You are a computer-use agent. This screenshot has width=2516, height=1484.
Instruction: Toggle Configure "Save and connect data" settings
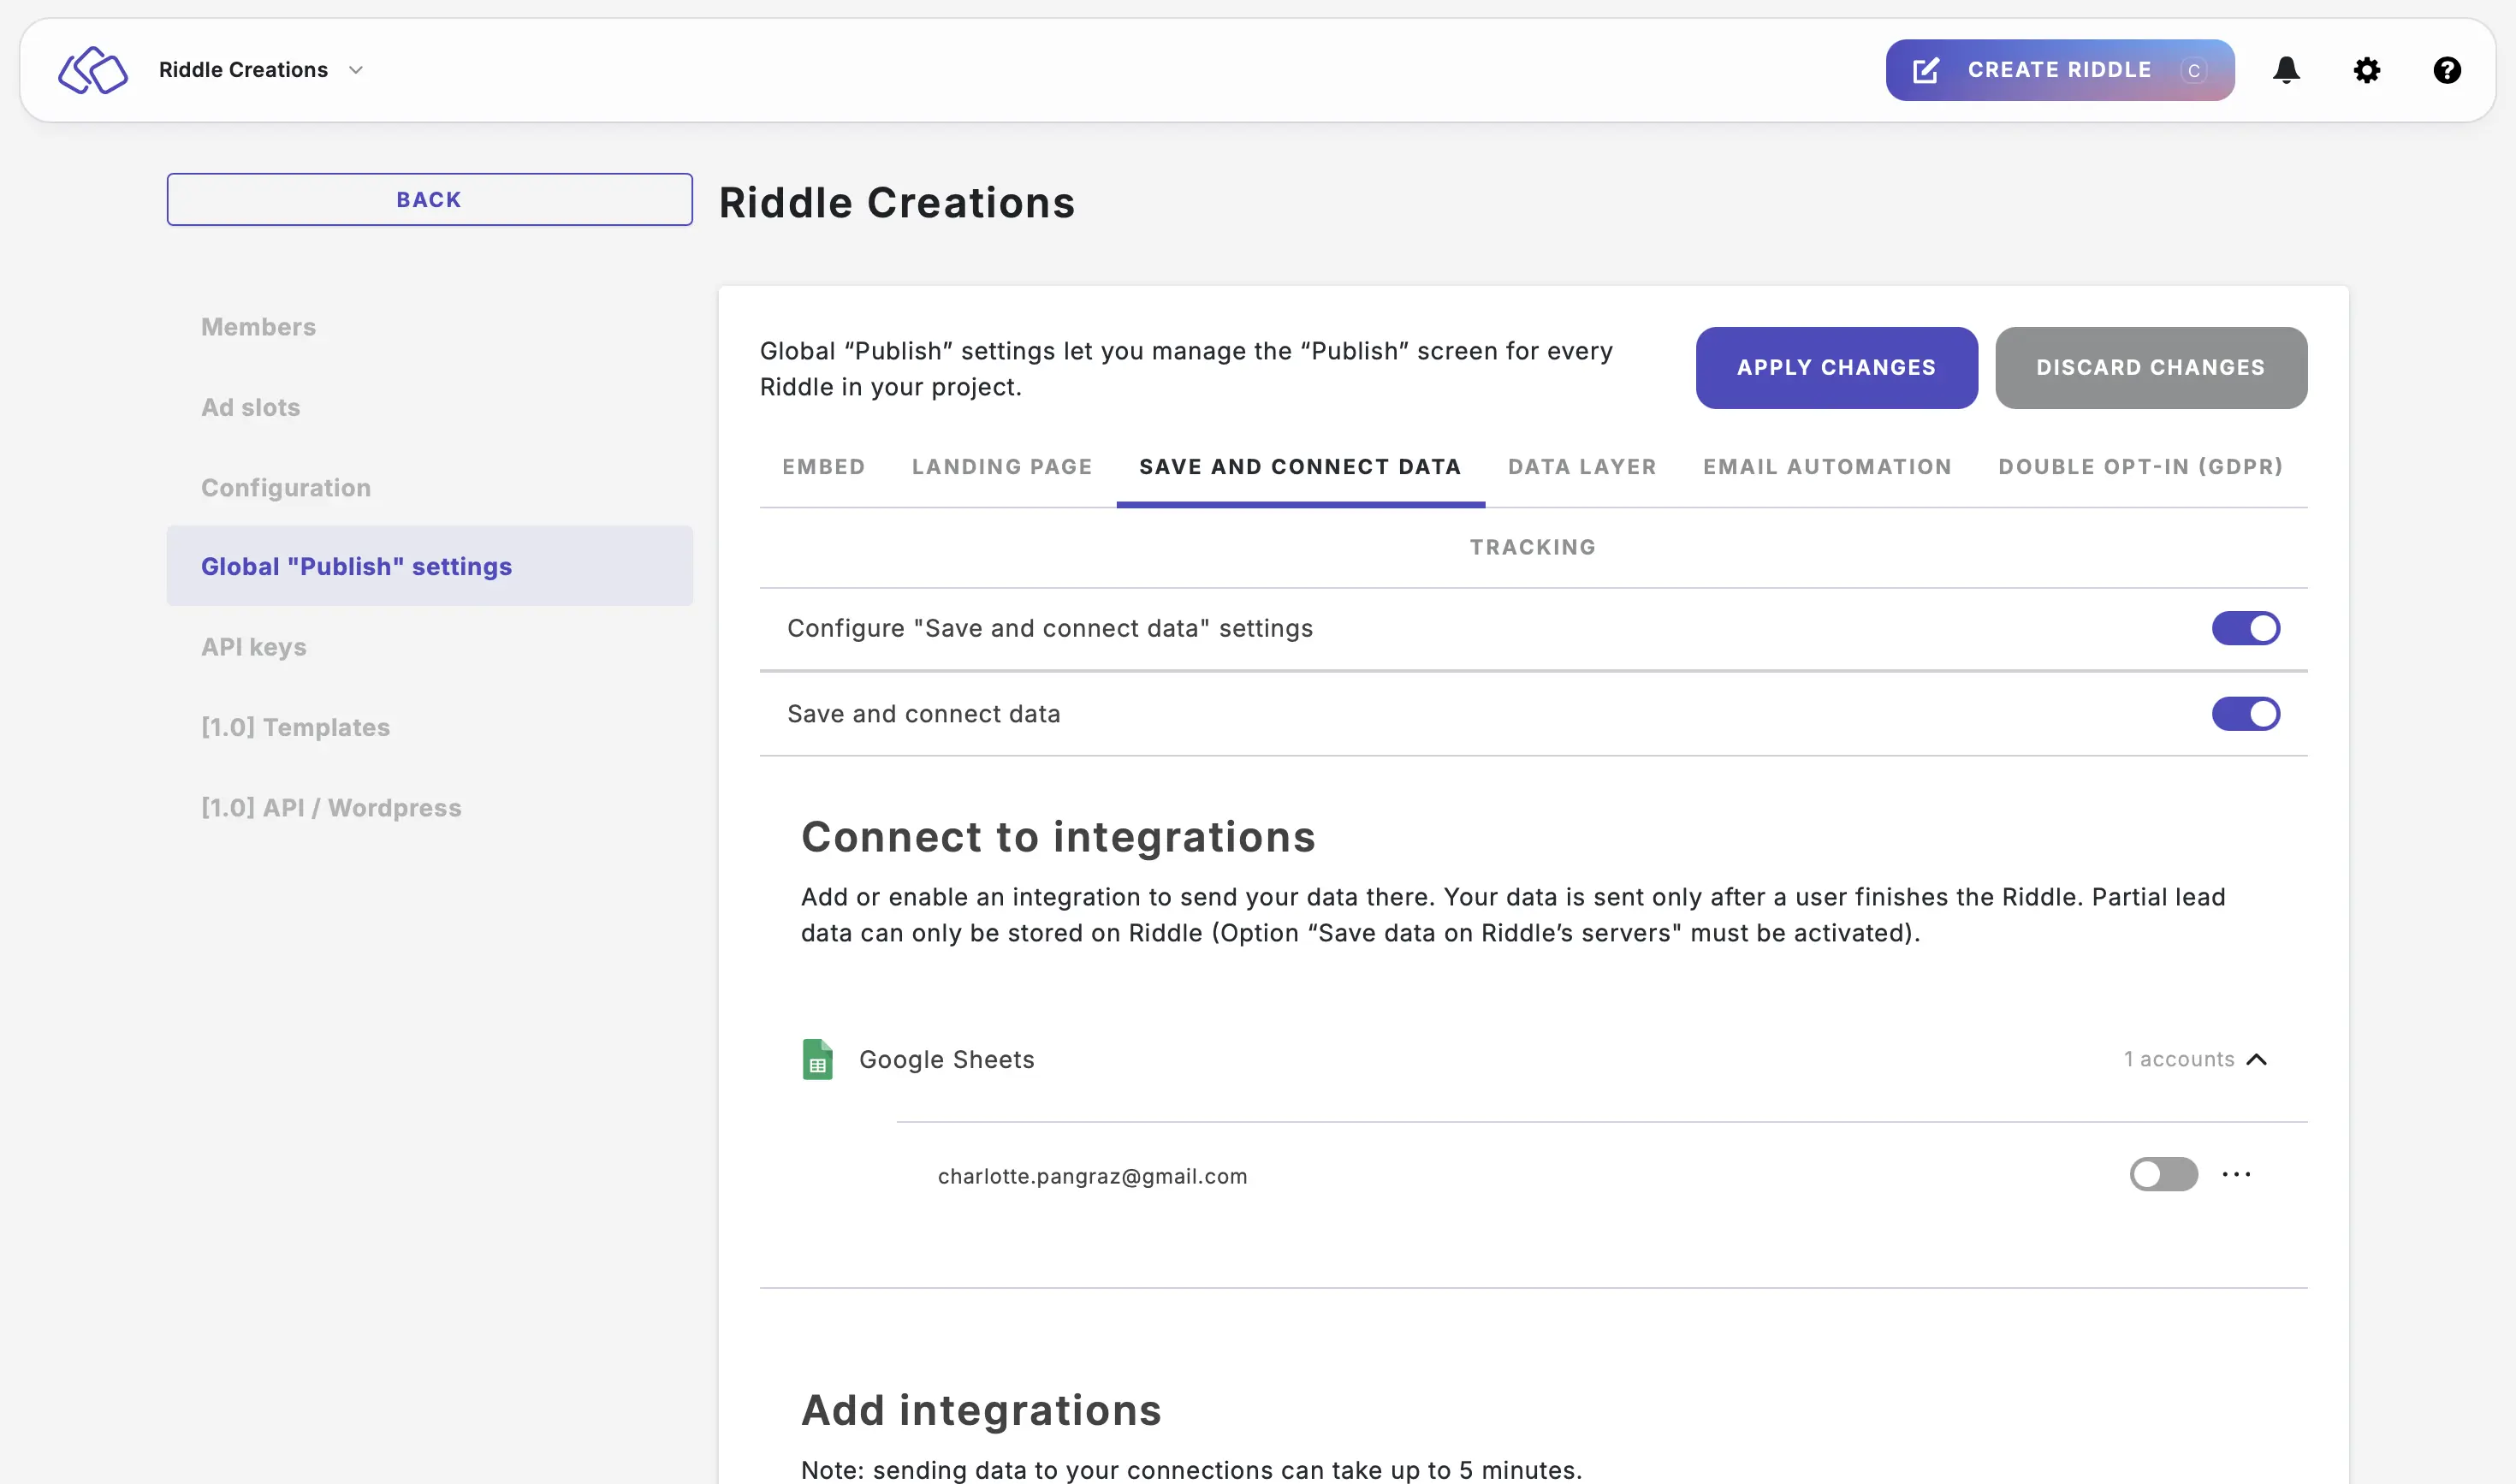tap(2245, 628)
